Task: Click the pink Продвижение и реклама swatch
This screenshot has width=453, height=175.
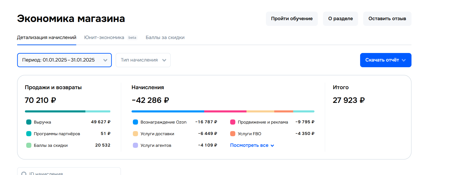Action: tap(233, 122)
